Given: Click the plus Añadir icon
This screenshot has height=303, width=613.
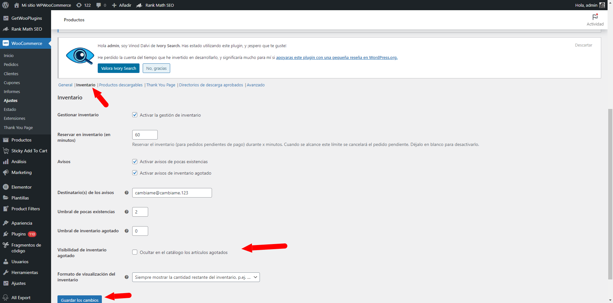Looking at the screenshot, I should click(x=114, y=5).
